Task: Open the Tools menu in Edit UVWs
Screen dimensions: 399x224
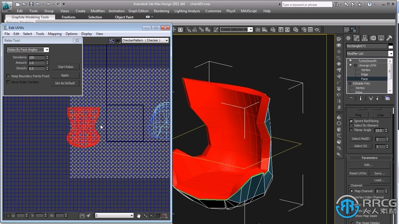Action: click(x=40, y=34)
